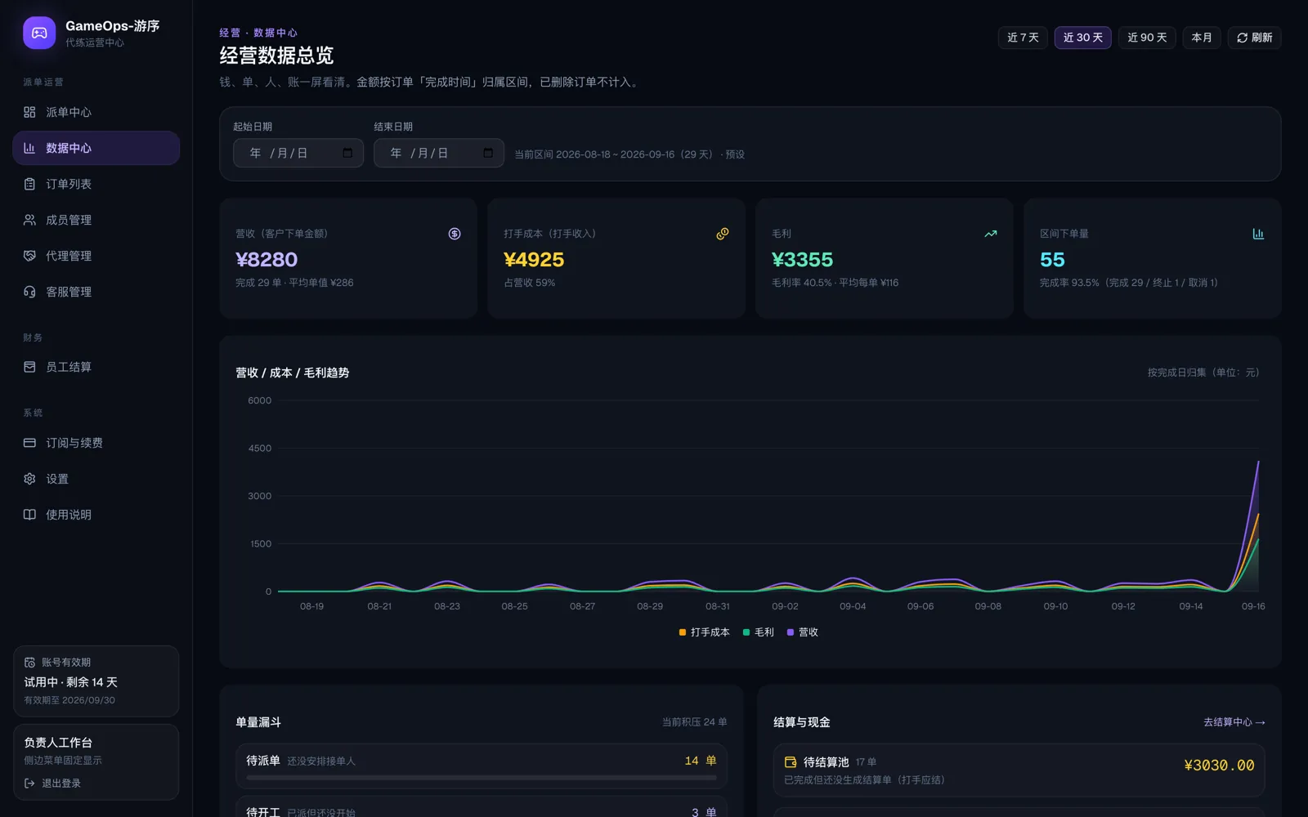This screenshot has width=1308, height=817.
Task: Click the 55 order count value
Action: 1052,260
